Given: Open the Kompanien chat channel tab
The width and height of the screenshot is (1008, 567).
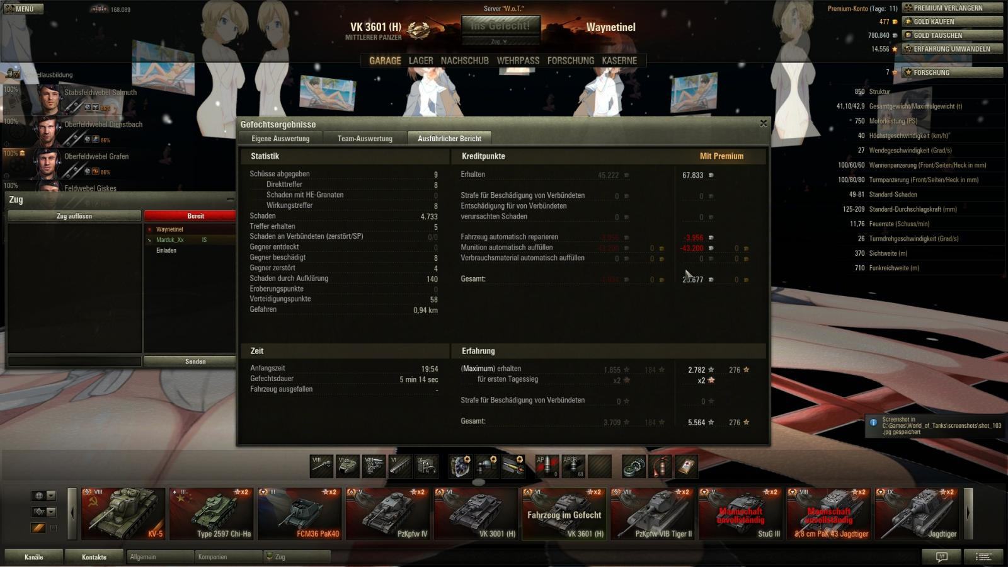Looking at the screenshot, I should coord(229,557).
